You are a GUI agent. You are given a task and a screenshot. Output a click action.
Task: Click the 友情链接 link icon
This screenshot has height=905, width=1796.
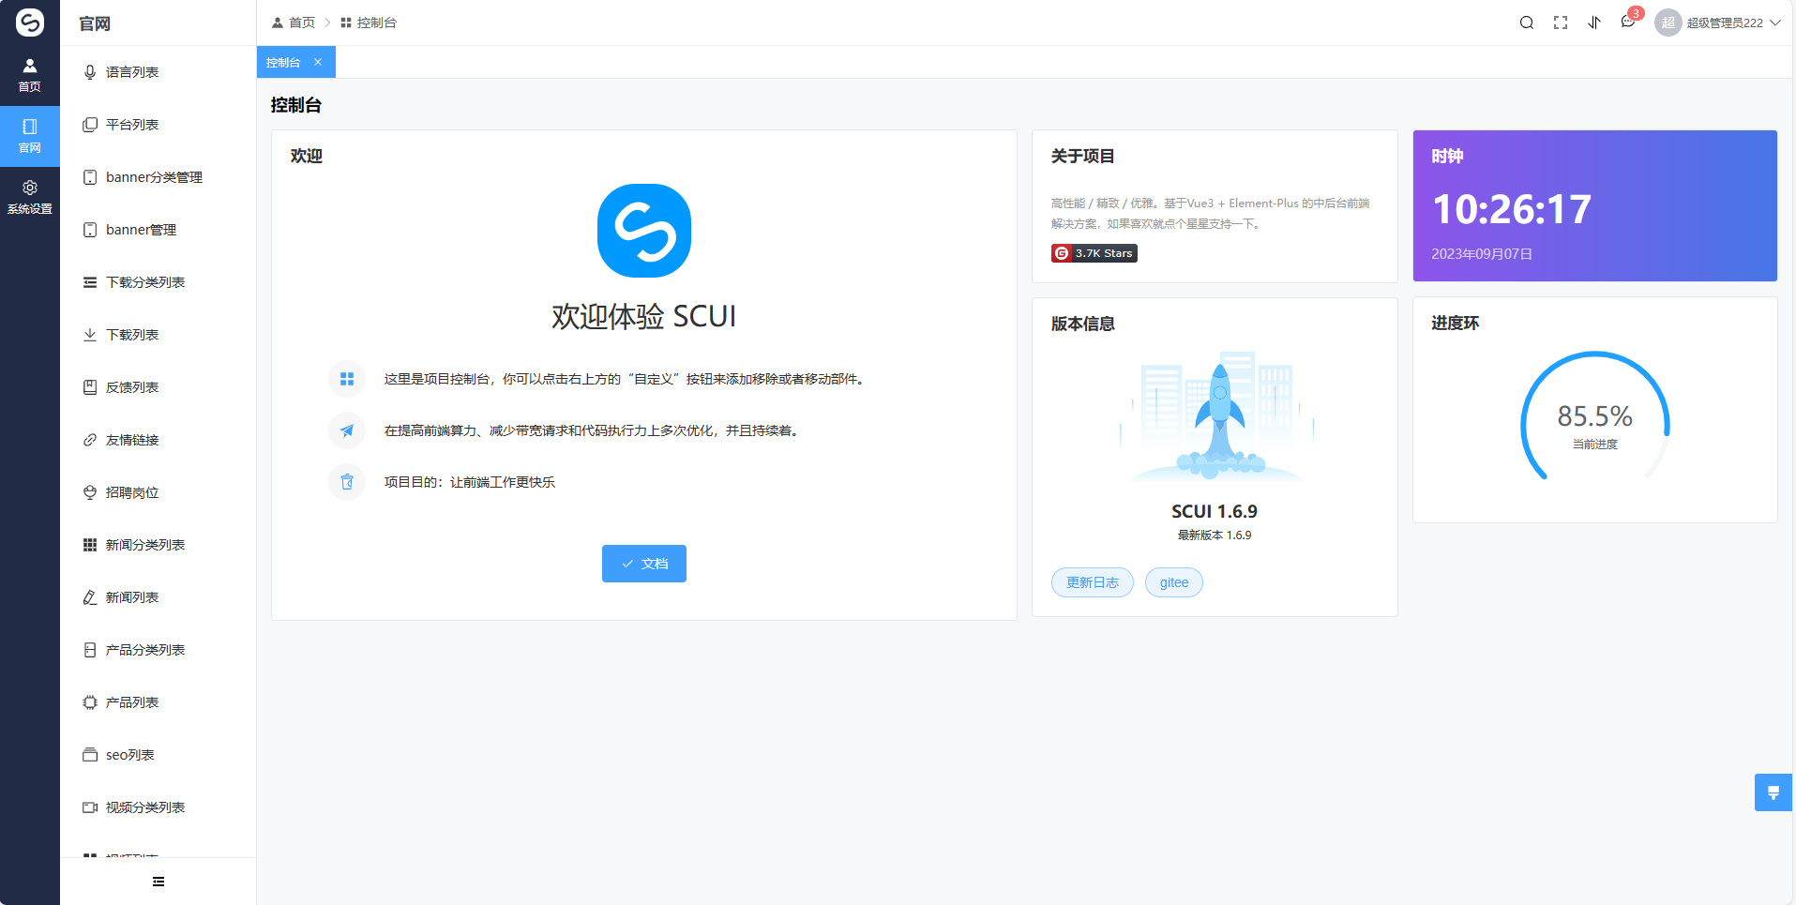(90, 440)
